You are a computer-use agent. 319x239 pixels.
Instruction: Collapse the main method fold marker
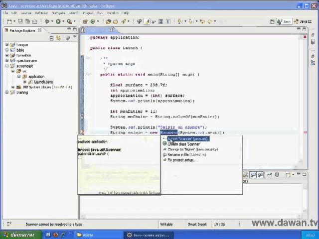(x=88, y=74)
